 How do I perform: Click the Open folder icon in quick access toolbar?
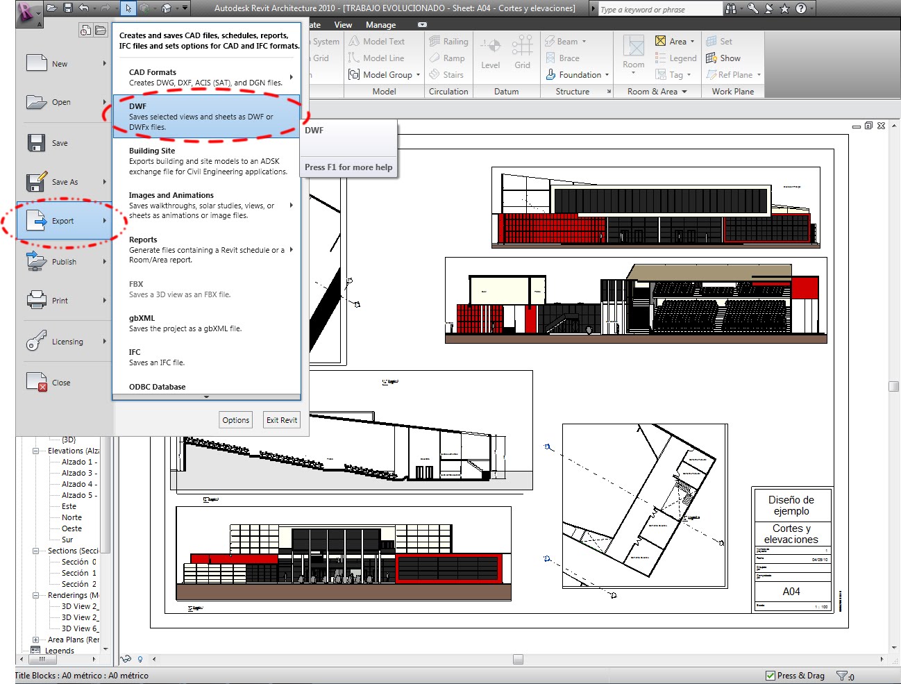click(51, 8)
